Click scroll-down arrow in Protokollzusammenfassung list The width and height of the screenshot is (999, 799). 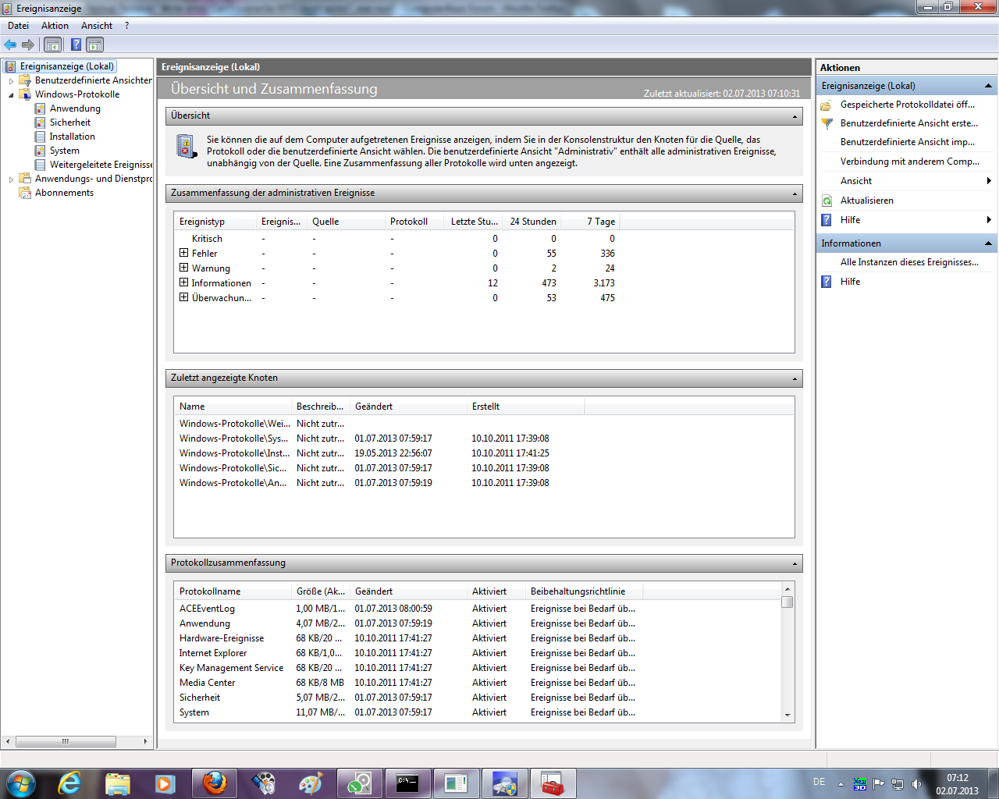pyautogui.click(x=787, y=715)
